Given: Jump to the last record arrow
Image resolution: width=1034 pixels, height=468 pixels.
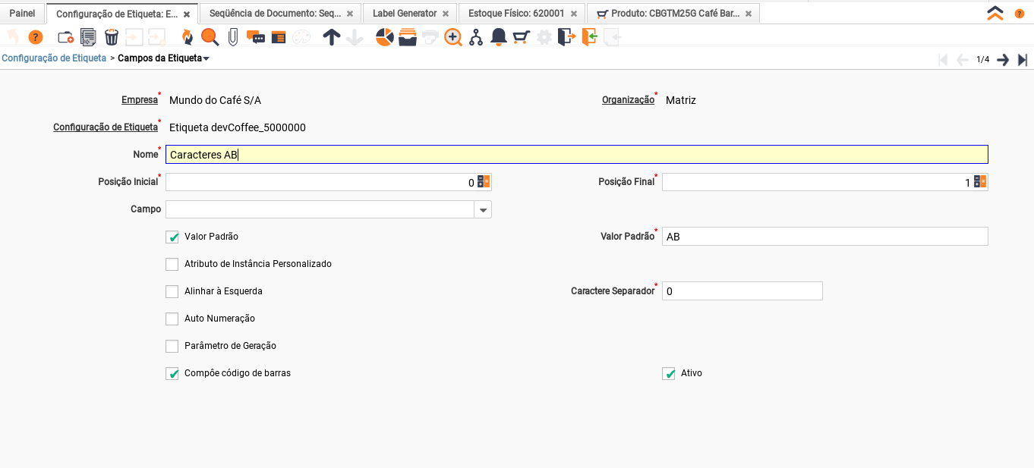Looking at the screenshot, I should (1023, 60).
